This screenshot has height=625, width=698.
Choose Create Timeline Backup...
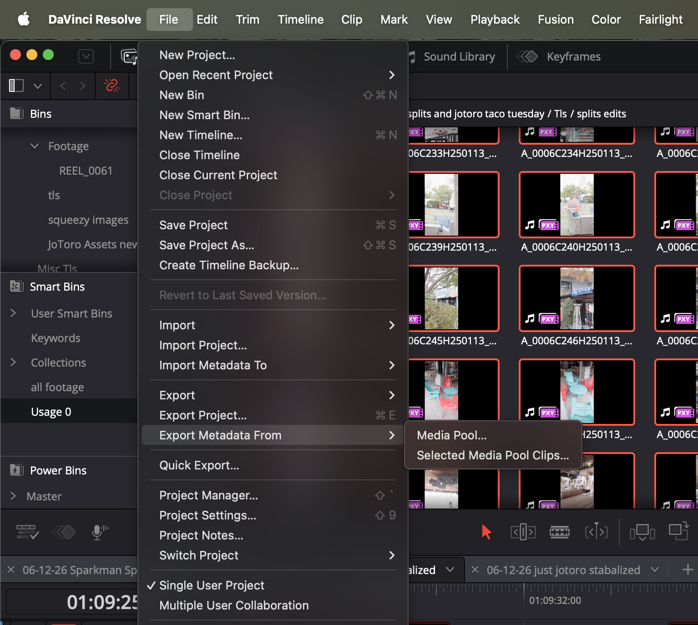click(273, 265)
